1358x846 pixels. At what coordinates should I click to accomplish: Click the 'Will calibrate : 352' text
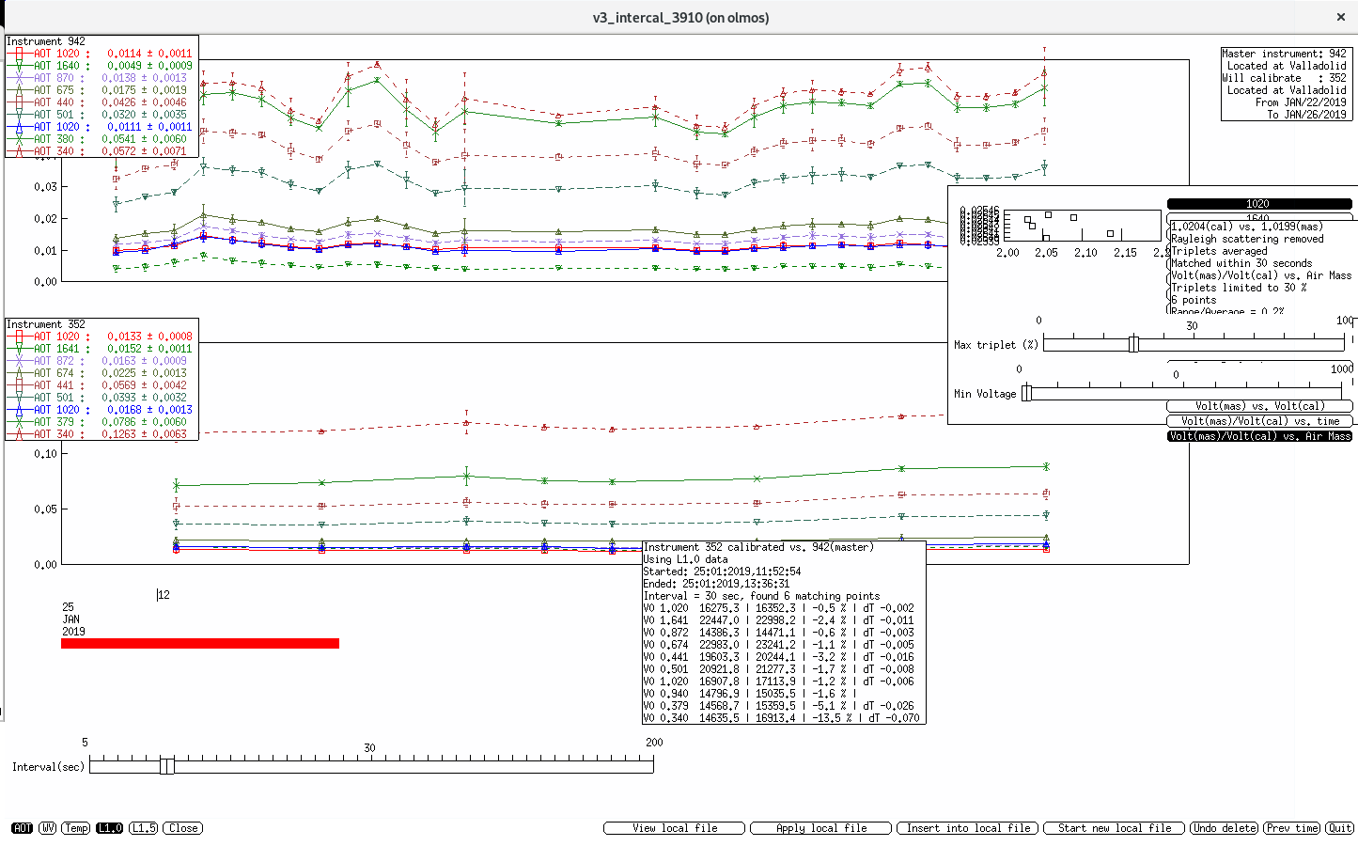click(1284, 78)
